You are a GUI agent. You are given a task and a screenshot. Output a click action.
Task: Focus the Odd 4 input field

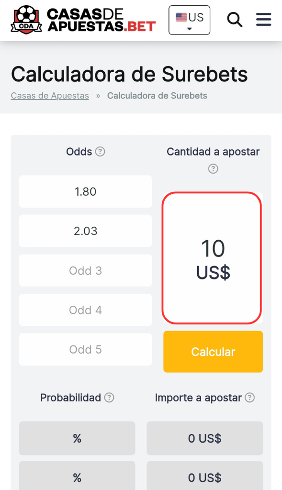point(85,310)
